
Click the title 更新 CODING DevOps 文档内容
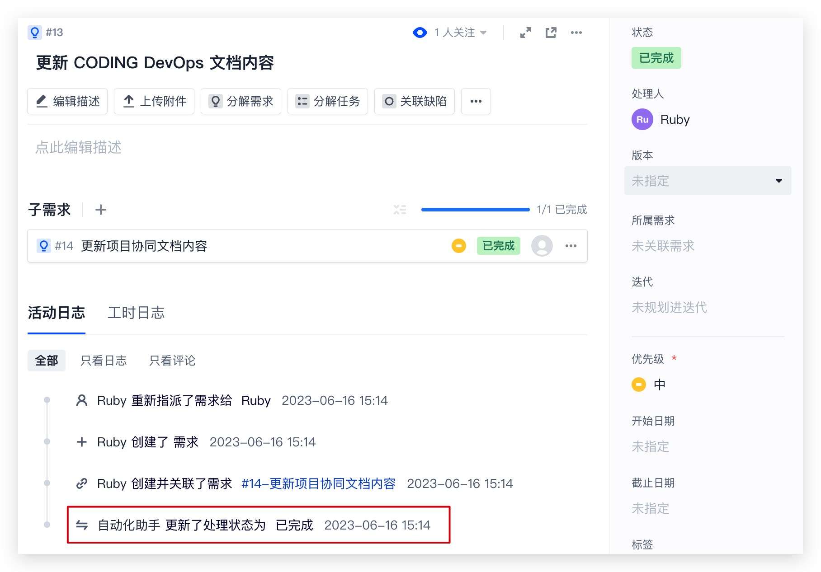click(x=155, y=62)
